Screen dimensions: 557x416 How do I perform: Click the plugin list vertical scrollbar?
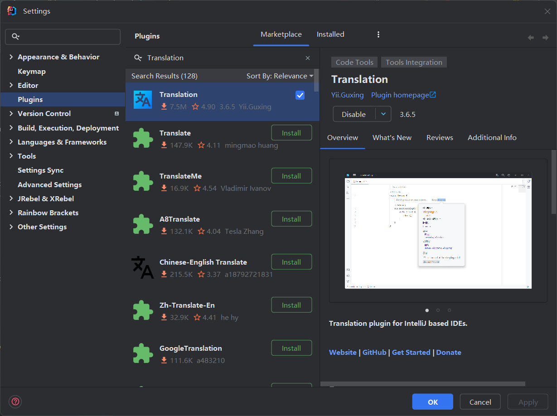point(316,81)
